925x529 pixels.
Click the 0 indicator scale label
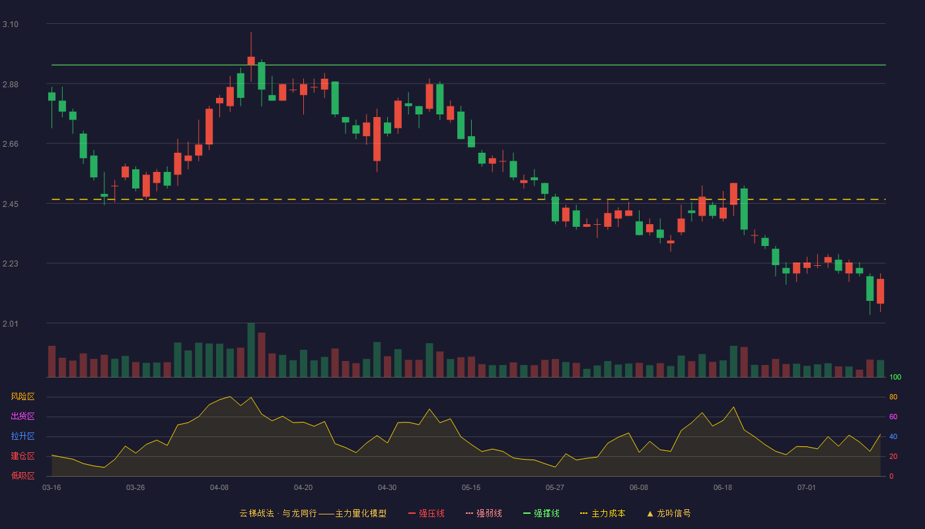click(891, 477)
